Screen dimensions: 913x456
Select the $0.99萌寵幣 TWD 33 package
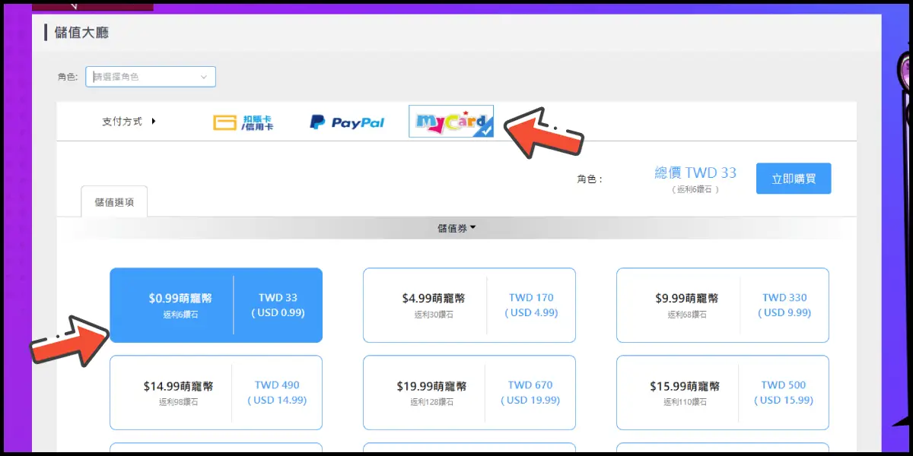point(216,305)
